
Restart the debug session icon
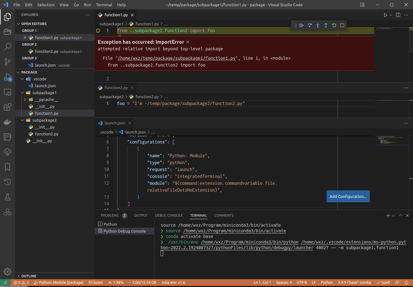tap(334, 25)
